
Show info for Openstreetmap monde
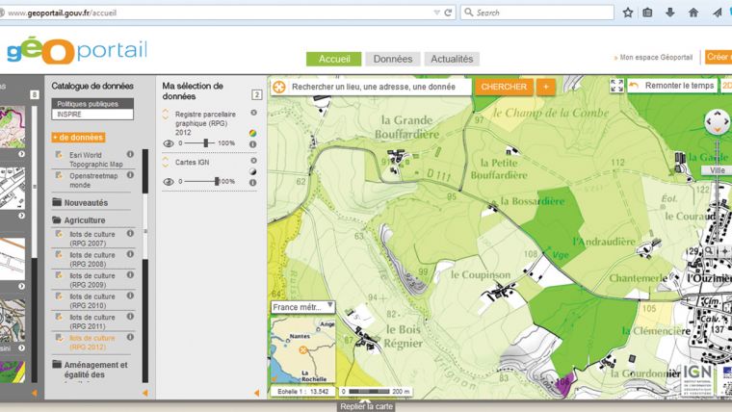point(130,175)
